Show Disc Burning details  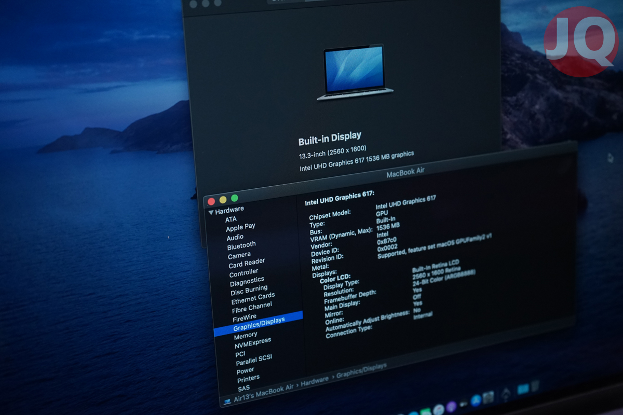point(249,290)
